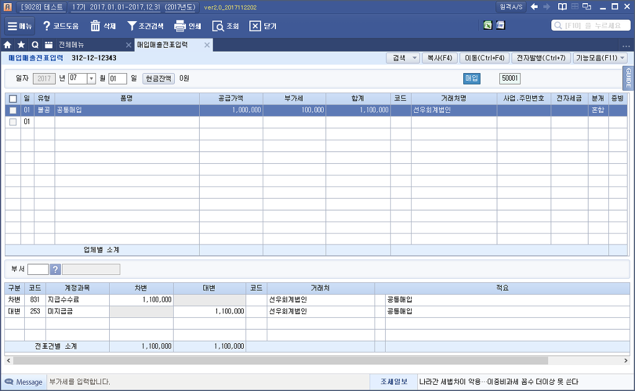Select the 매입매출전표입력 tab
Viewport: 635px width, 391px height.
tap(162, 45)
